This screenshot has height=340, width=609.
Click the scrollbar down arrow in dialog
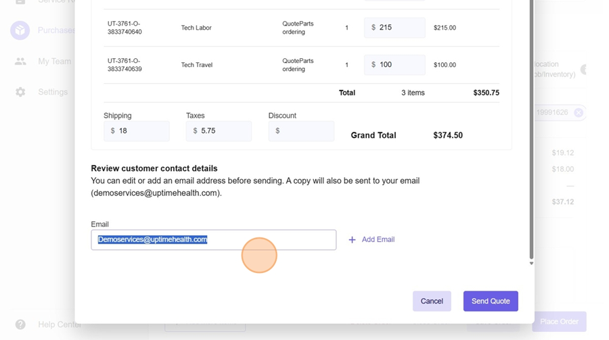coord(531,264)
